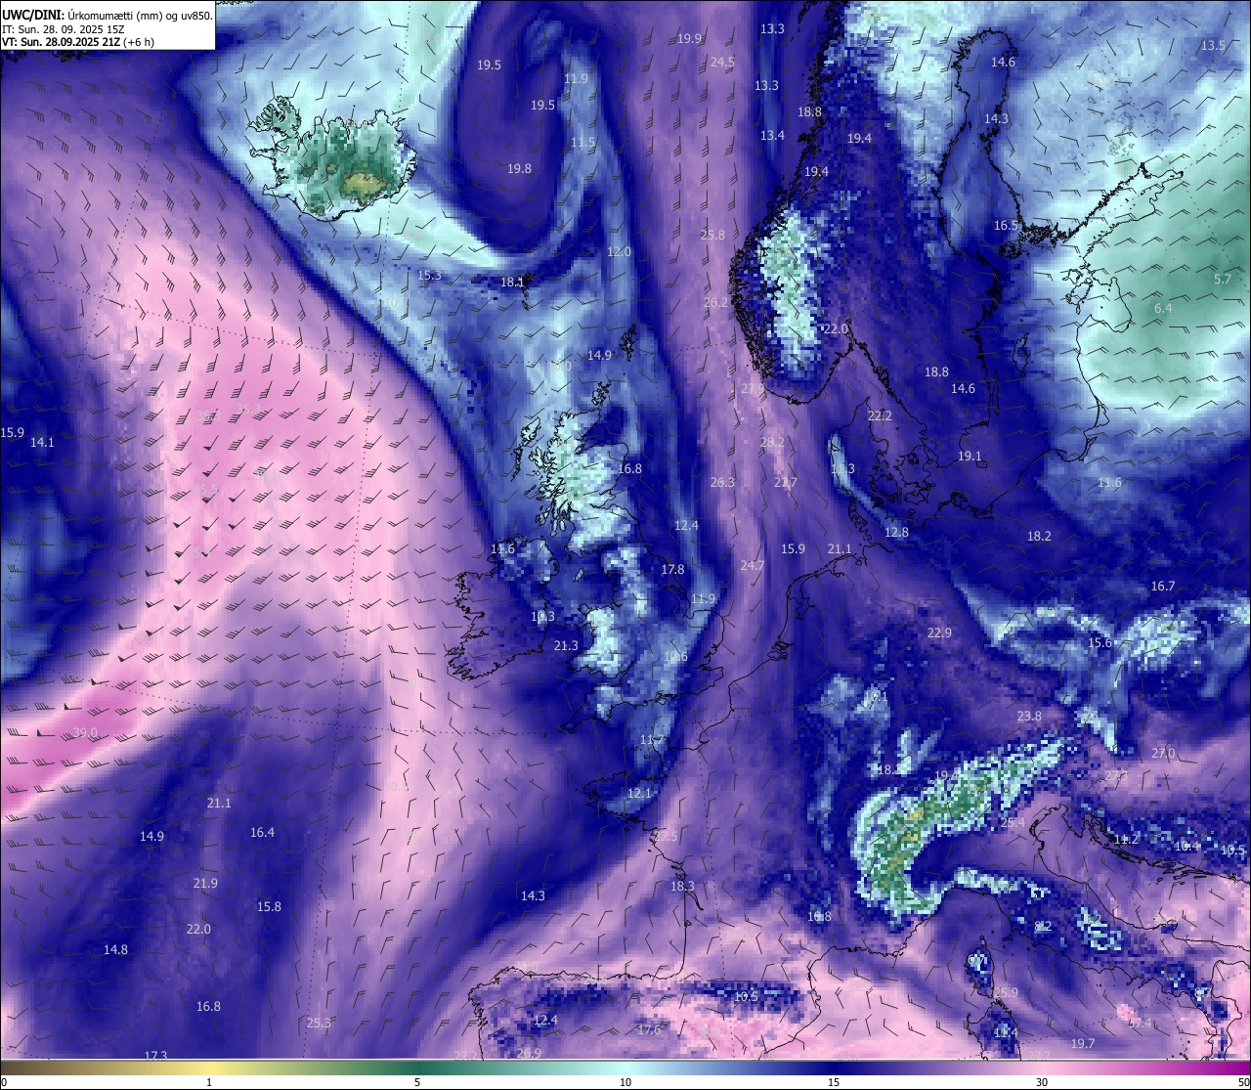Click the 27.0 value label

click(1163, 753)
